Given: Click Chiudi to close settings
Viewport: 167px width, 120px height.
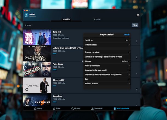Looking at the screenshot, I should point(127,35).
